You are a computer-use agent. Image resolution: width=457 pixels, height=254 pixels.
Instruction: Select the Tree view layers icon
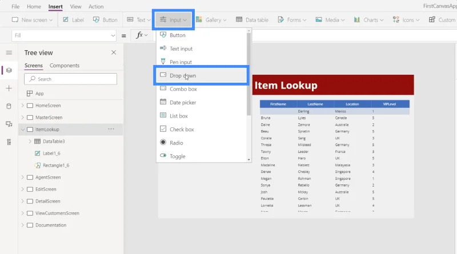coord(9,70)
